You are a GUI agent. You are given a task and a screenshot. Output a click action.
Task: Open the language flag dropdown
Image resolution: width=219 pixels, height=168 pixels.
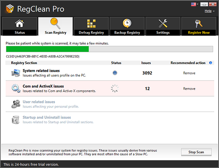click(194, 4)
